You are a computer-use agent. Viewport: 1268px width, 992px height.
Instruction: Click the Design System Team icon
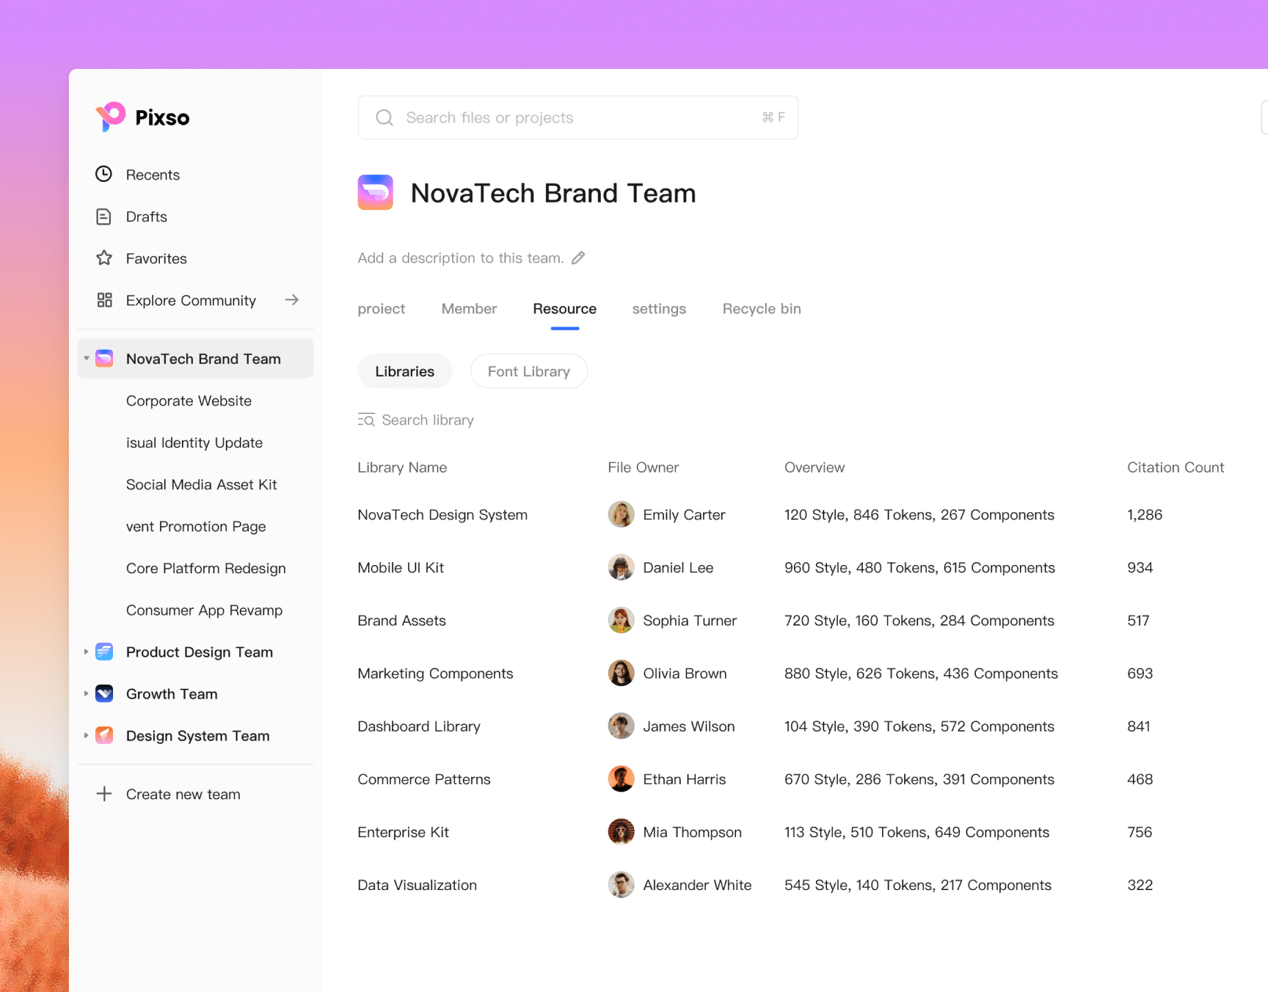click(103, 735)
